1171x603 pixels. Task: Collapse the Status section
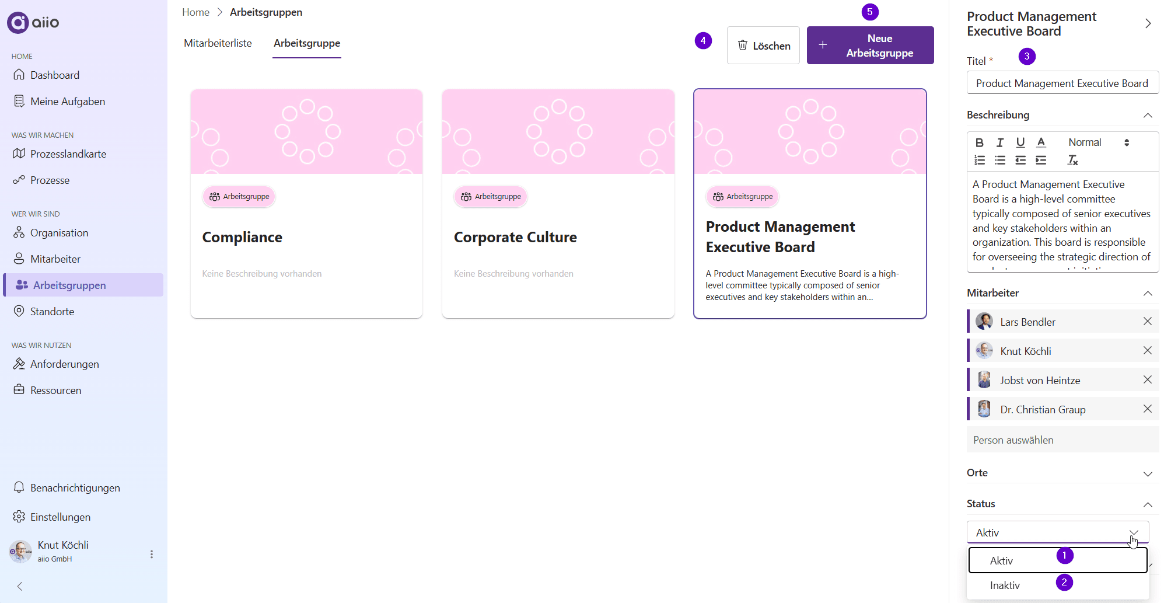coord(1148,504)
